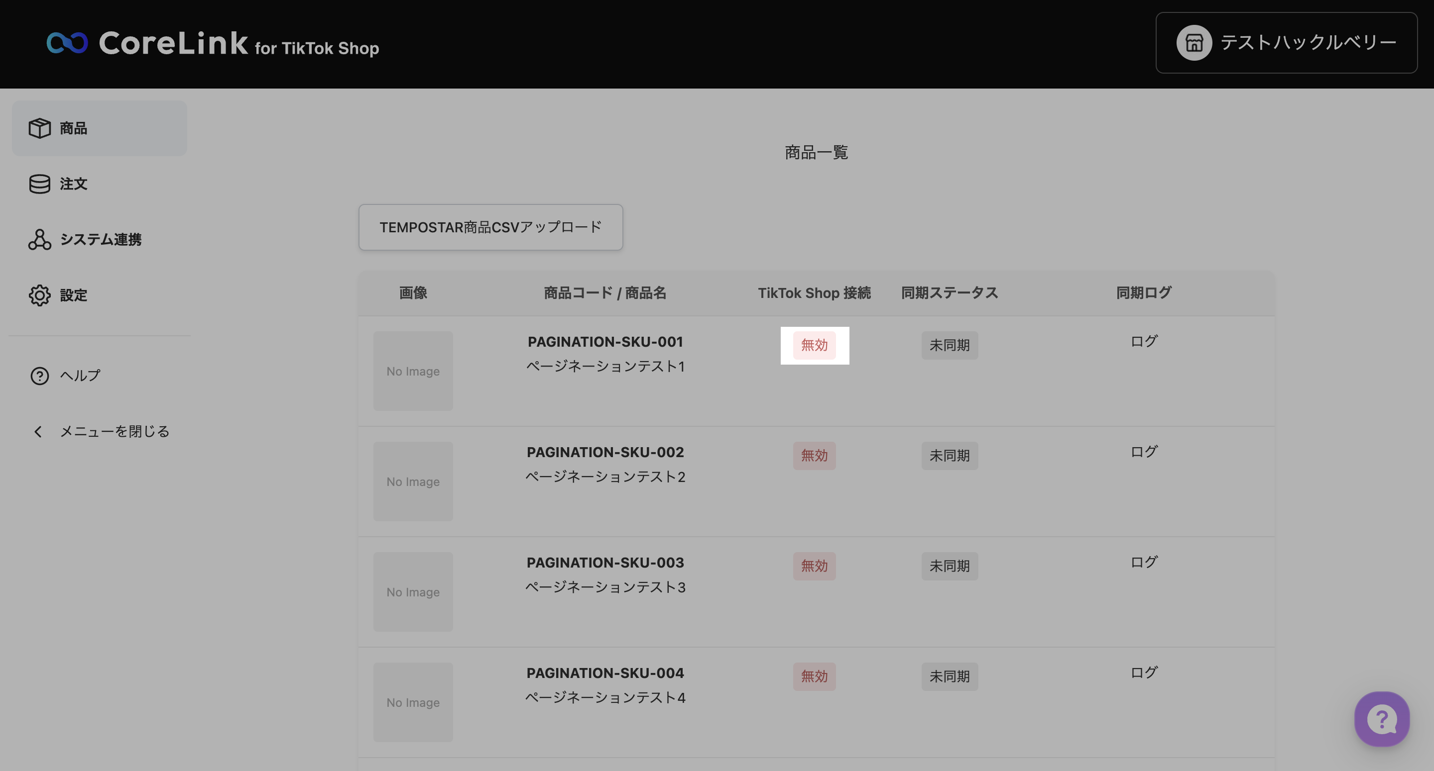Toggle 無効 badge for PAGINATION-SKU-003
This screenshot has height=771, width=1434.
click(x=814, y=566)
